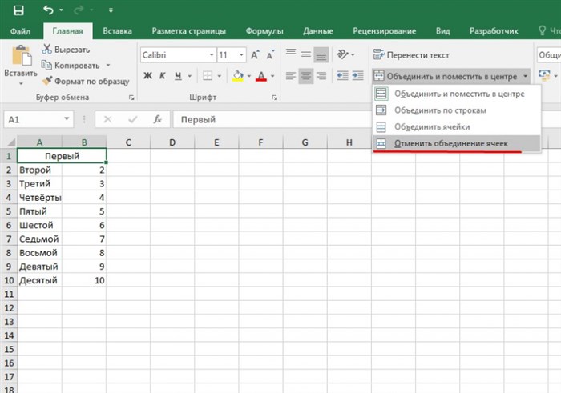
Task: Open font color dropdown arrow
Action: pyautogui.click(x=272, y=76)
